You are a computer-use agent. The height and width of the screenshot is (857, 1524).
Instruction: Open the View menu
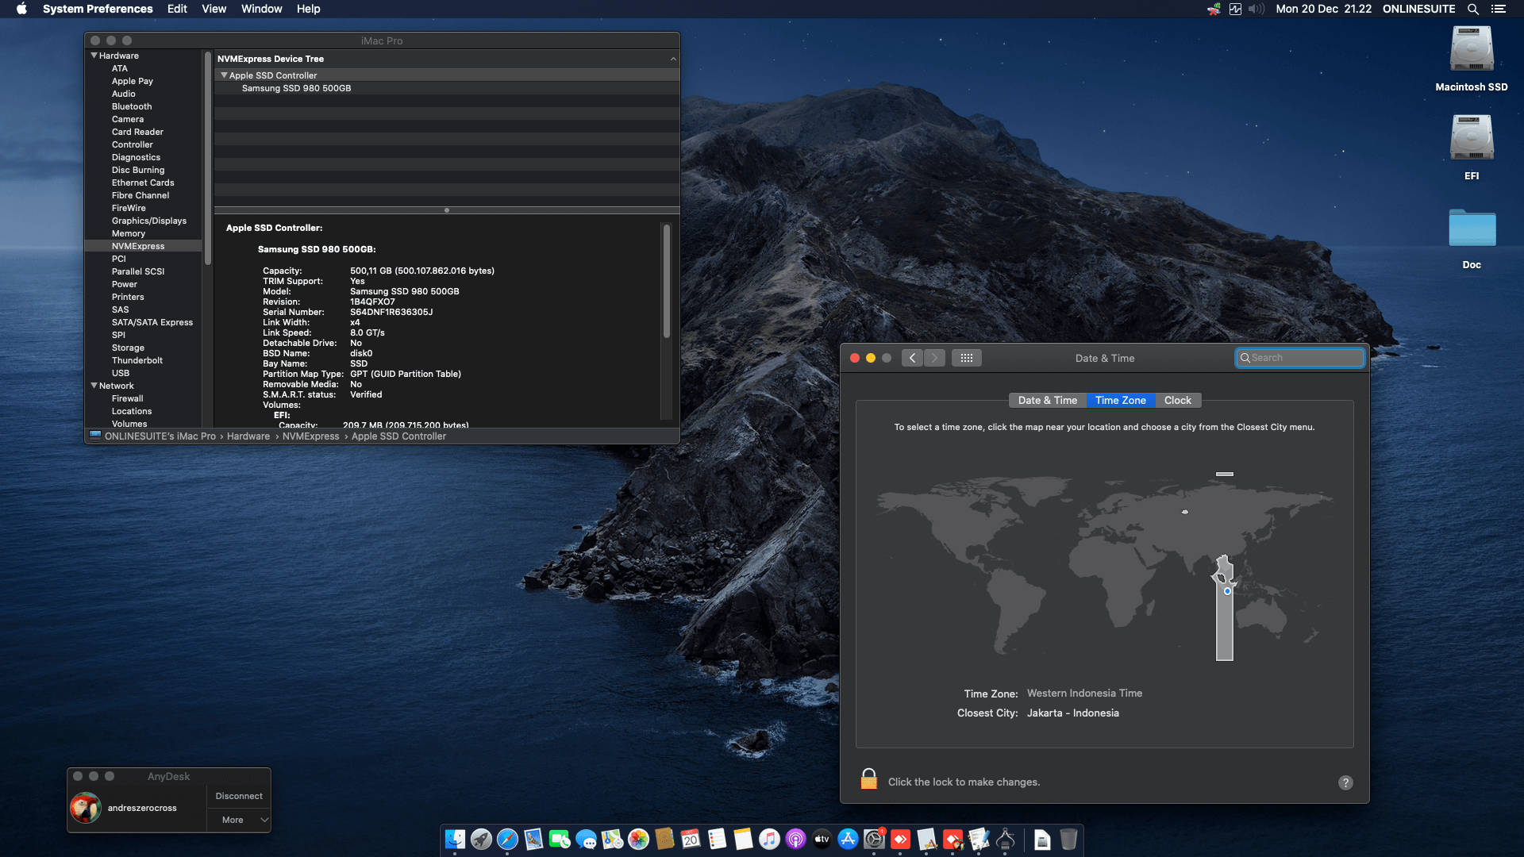tap(214, 9)
